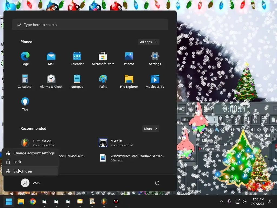Open Alarms & Clock
277x208 pixels.
(x=51, y=81)
